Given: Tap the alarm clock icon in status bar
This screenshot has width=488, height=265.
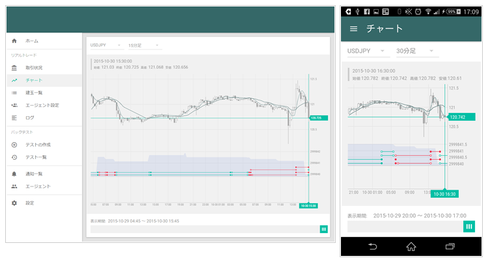Looking at the screenshot, I should (x=418, y=12).
